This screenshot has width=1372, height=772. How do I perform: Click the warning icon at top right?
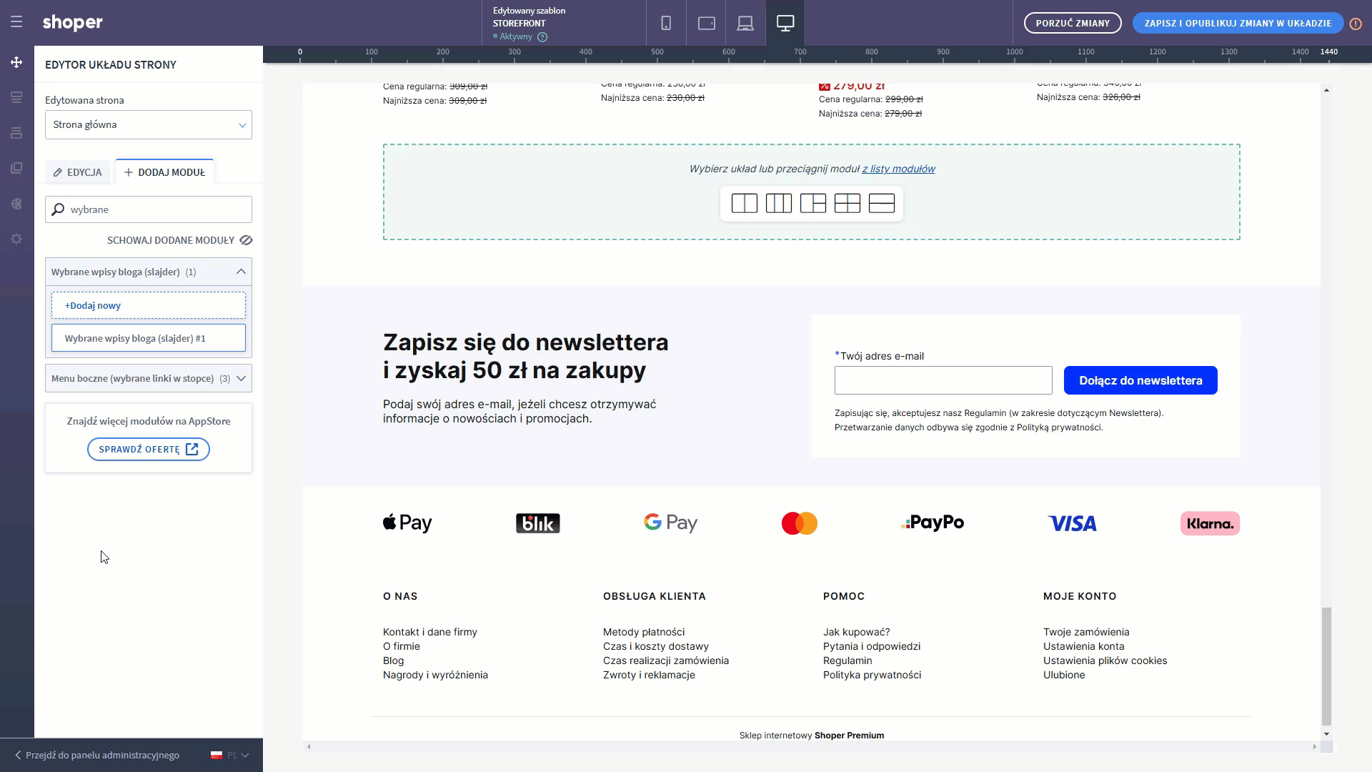[1356, 23]
